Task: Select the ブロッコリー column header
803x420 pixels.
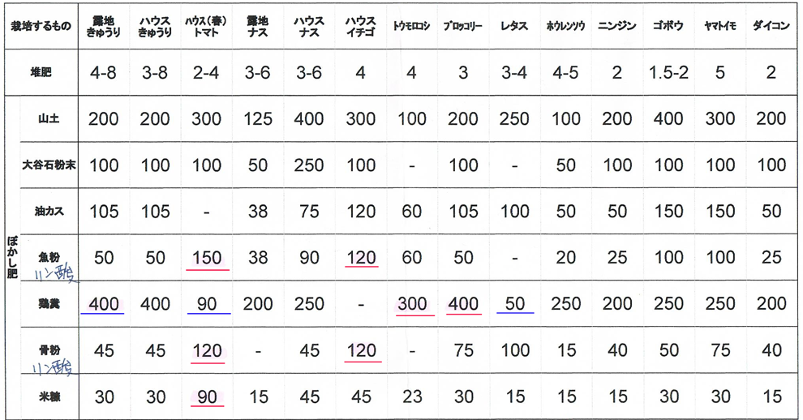Action: point(463,26)
